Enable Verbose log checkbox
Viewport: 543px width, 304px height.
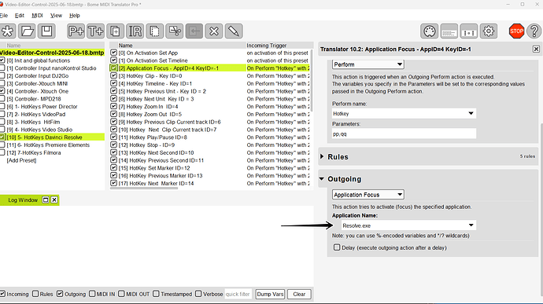click(198, 294)
